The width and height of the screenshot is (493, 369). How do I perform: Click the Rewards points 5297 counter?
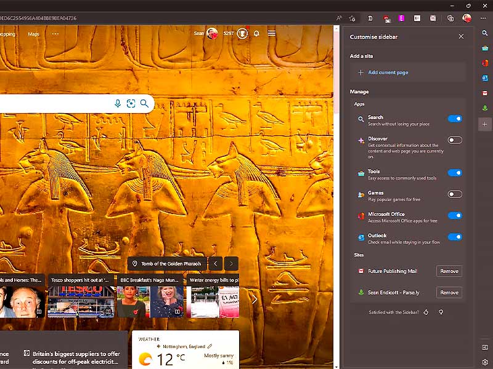[228, 33]
